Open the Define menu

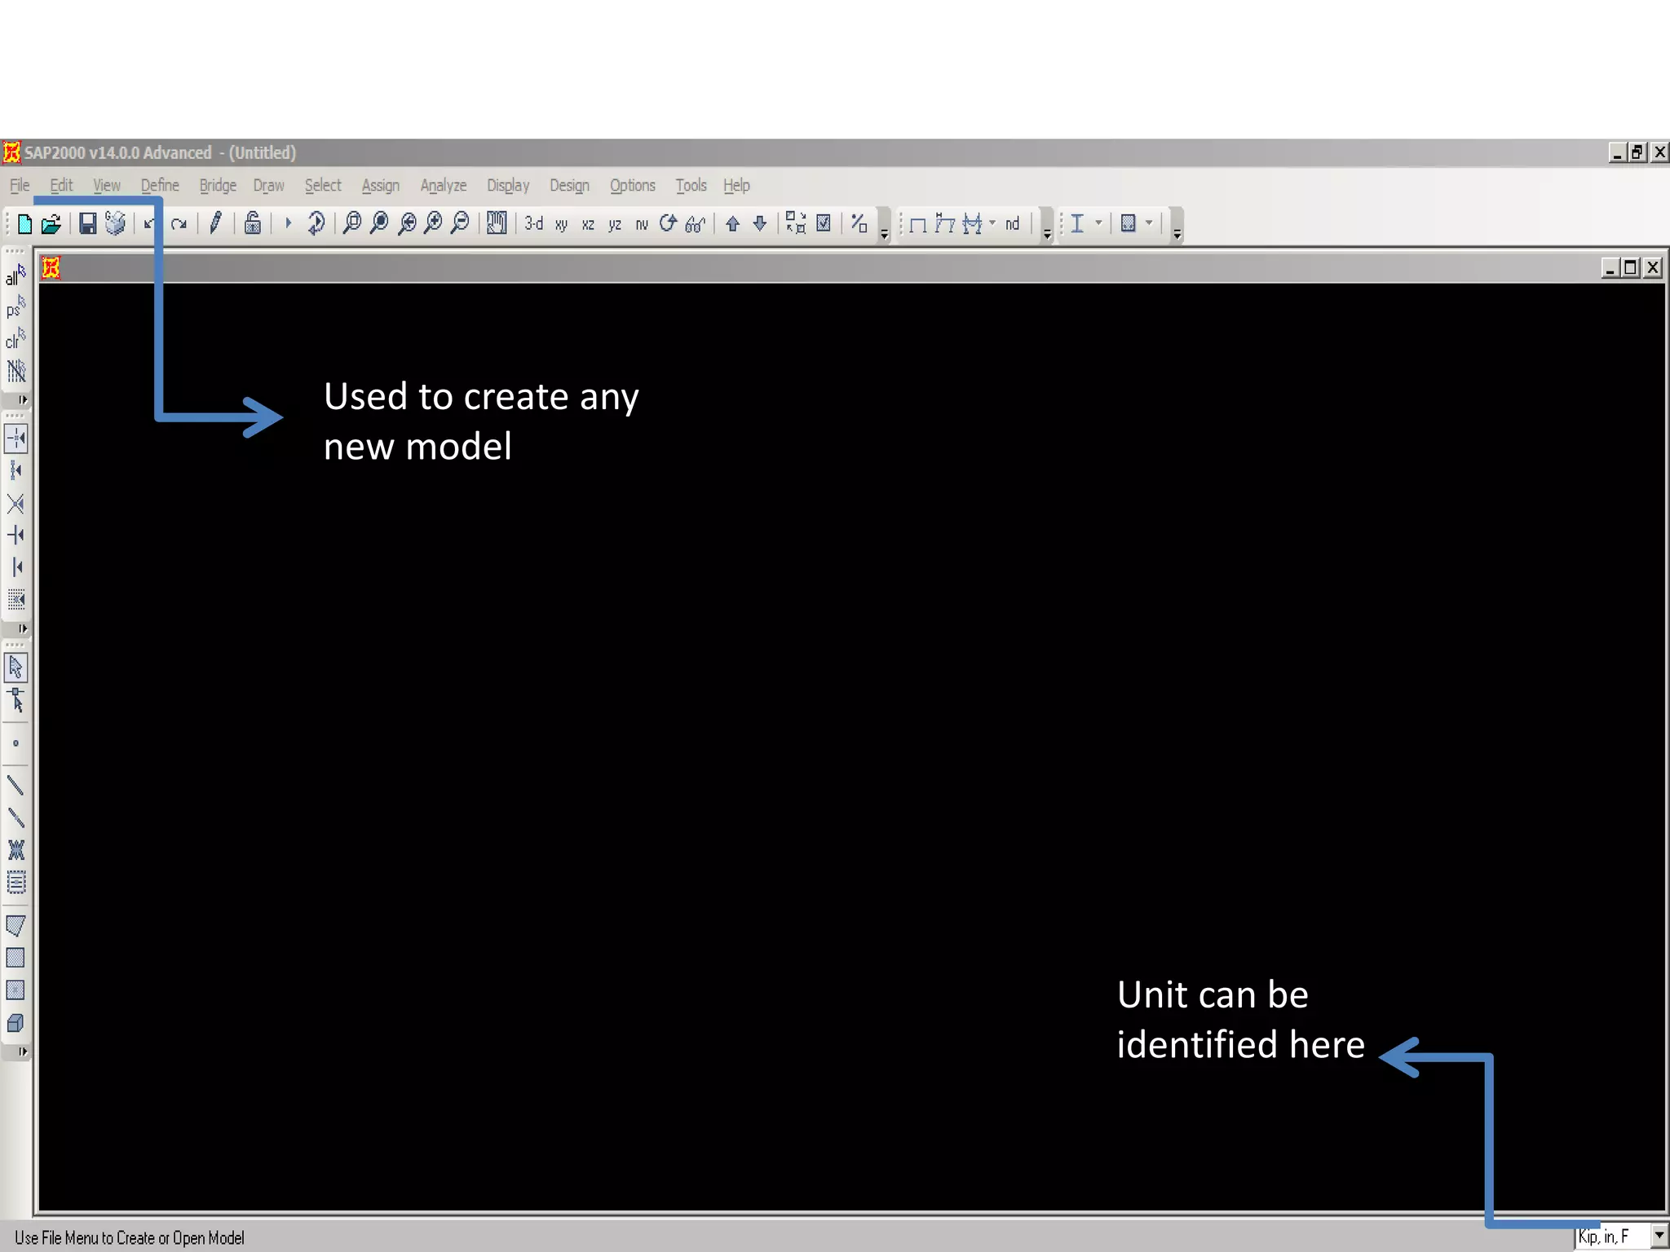pyautogui.click(x=160, y=186)
